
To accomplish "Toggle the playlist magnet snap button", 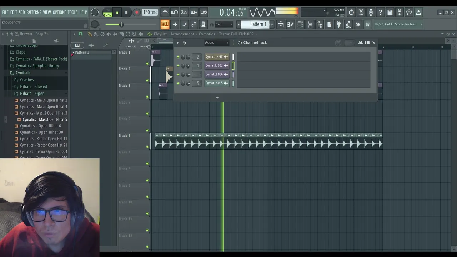I will 80,34.
